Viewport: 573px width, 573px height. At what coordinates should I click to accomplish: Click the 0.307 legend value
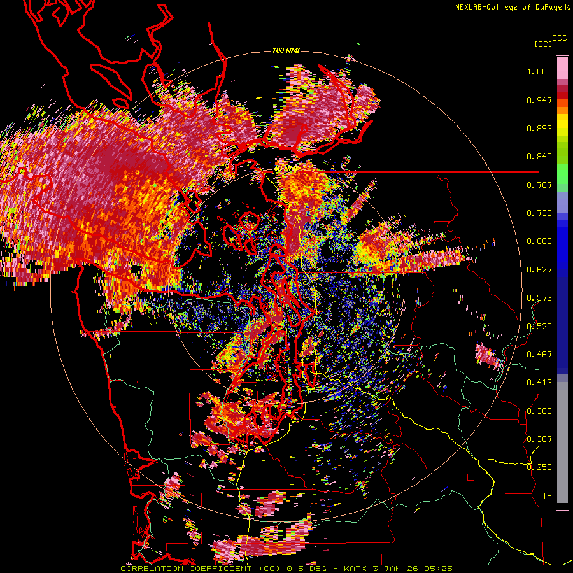(539, 439)
